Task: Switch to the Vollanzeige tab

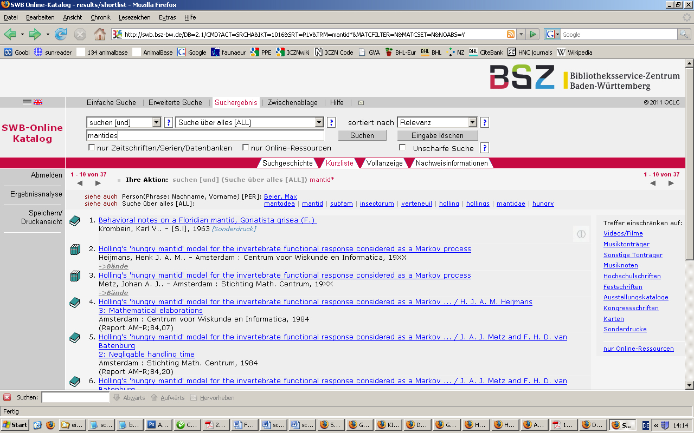Action: 384,163
